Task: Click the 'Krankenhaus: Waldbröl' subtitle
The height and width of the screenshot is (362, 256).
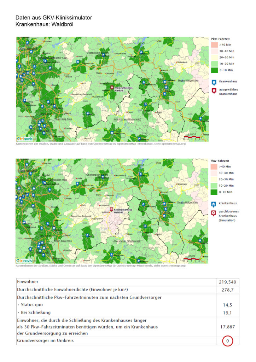Action: pyautogui.click(x=44, y=24)
